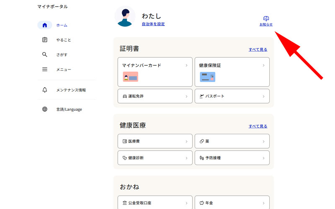Click chevron on 健康診断 row

(x=186, y=158)
